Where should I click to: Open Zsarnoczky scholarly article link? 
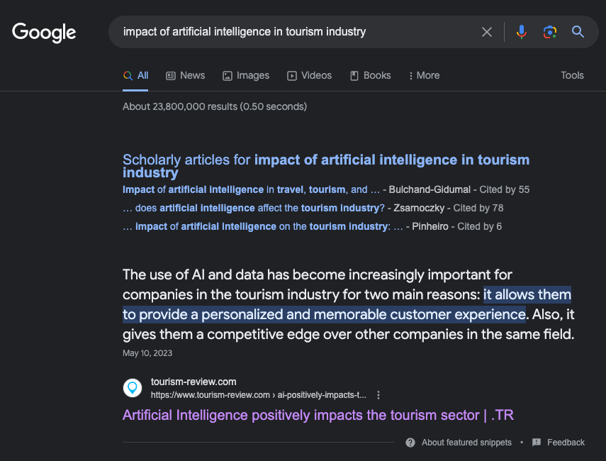click(254, 208)
